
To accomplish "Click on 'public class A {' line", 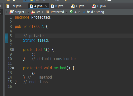I will pos(31,27).
